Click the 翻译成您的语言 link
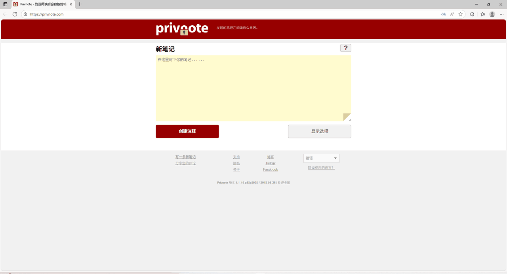 321,168
